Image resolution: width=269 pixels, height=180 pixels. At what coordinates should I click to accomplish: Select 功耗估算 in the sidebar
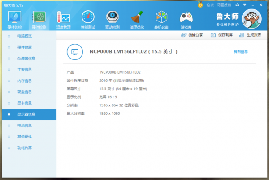coord(29,148)
